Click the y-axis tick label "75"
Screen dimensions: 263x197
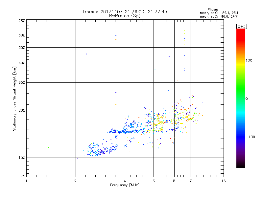coord(23,176)
